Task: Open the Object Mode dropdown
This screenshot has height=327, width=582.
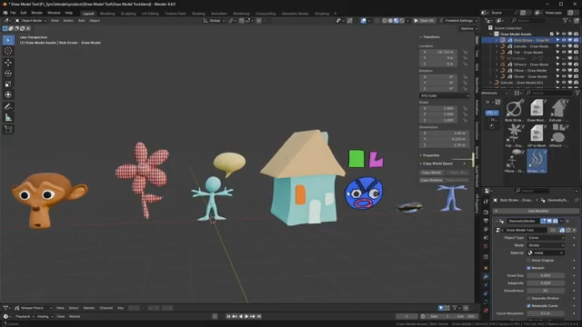Action: 30,21
